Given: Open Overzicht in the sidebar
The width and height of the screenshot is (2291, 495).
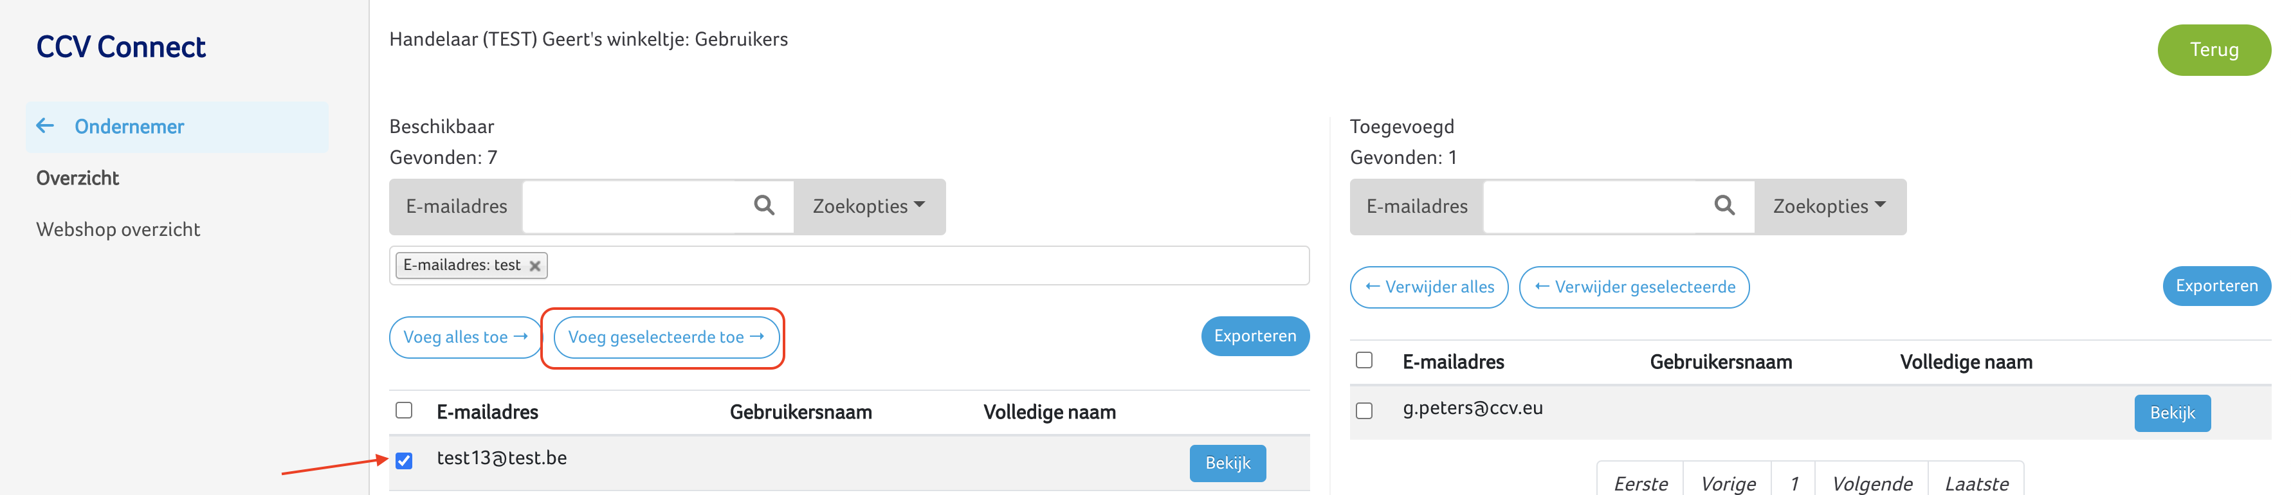Looking at the screenshot, I should (77, 177).
